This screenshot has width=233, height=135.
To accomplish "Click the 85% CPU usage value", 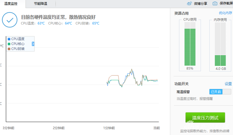I will 190,68.
